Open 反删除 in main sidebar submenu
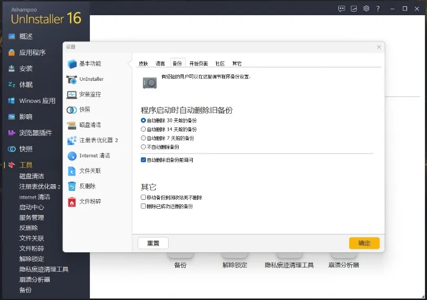The image size is (427, 300). [x=28, y=228]
